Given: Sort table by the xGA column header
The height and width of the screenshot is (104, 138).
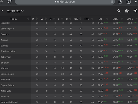Looking at the screenshot, I should point(115,19).
